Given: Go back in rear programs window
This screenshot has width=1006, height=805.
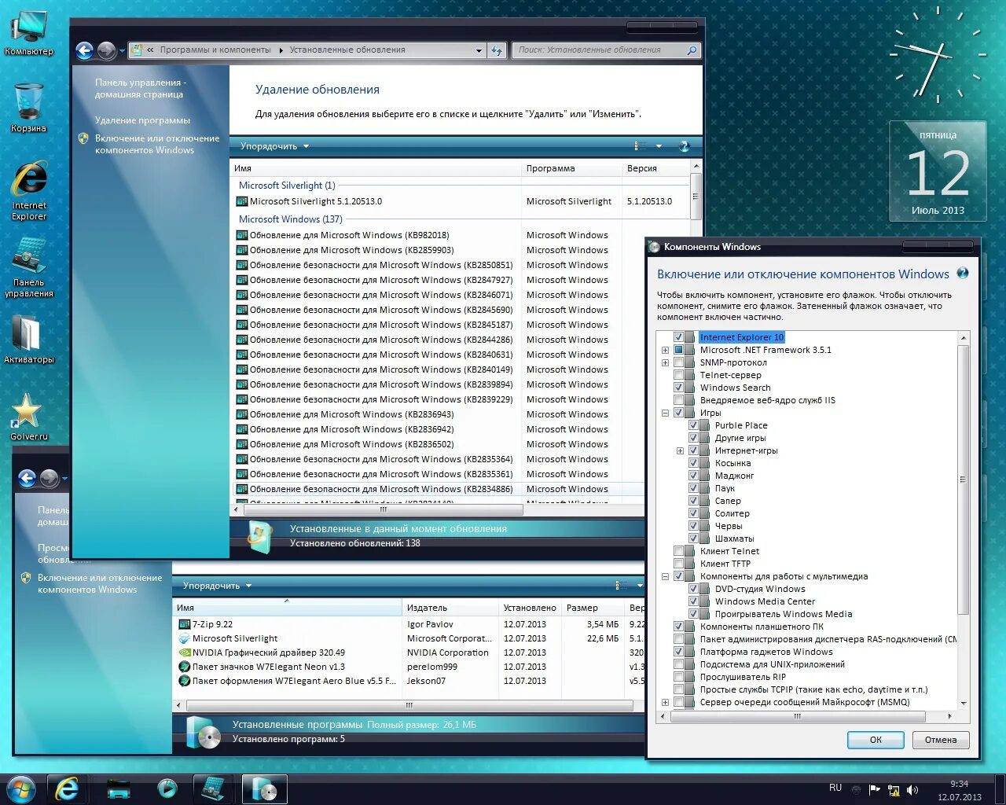Looking at the screenshot, I should (28, 478).
